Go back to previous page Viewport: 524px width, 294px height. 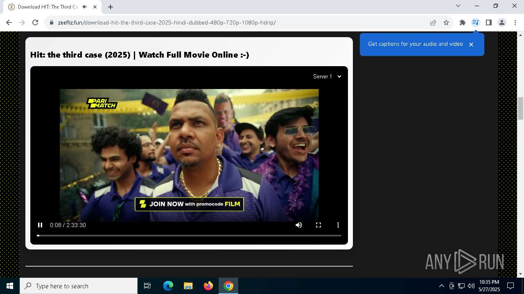tap(9, 22)
